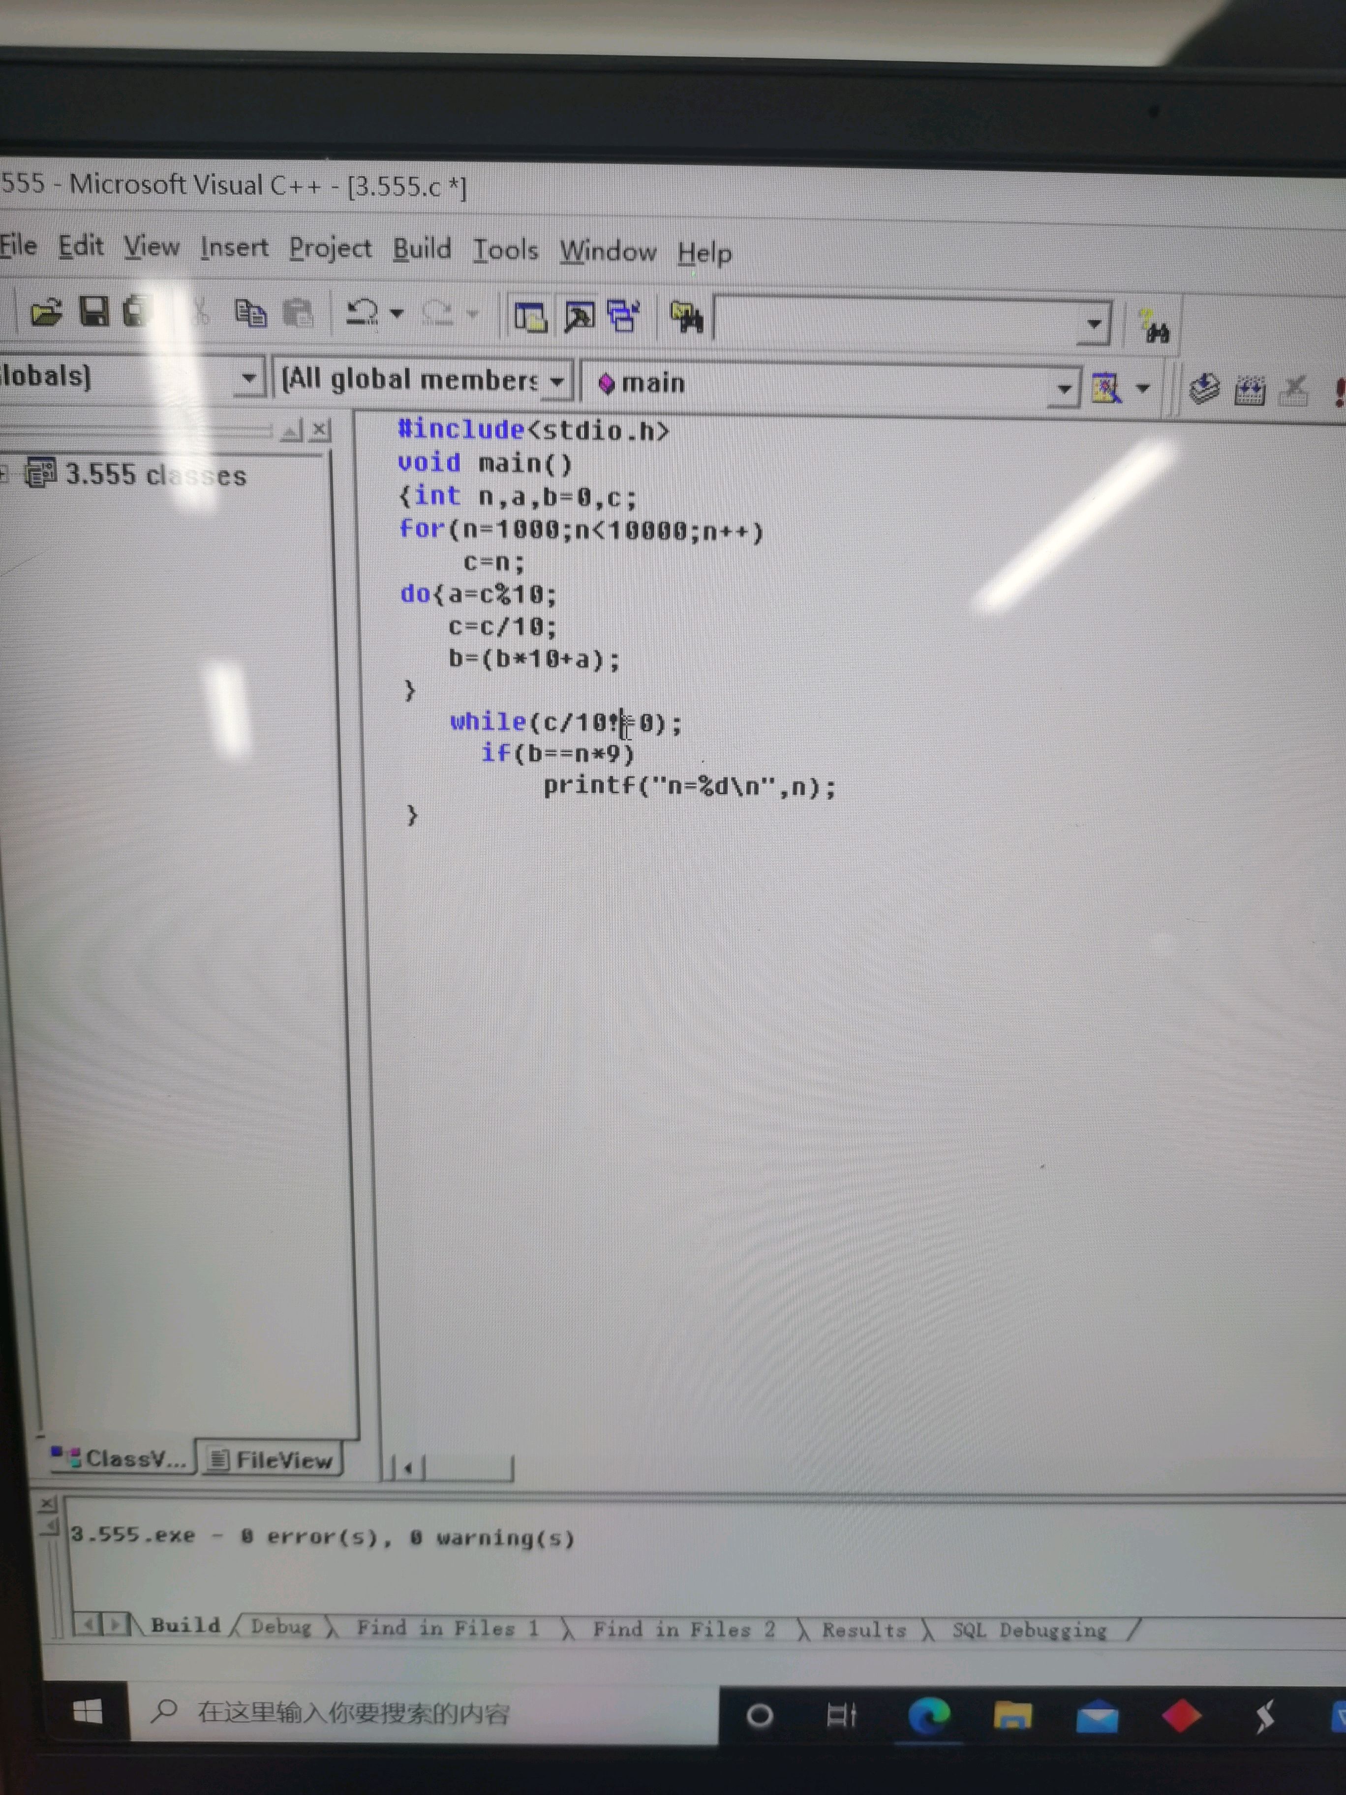1346x1795 pixels.
Task: Open the File menu
Action: (x=18, y=245)
